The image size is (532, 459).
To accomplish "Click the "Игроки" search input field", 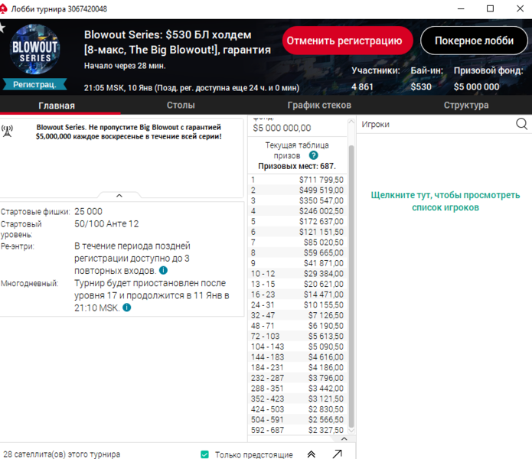I will pos(432,124).
